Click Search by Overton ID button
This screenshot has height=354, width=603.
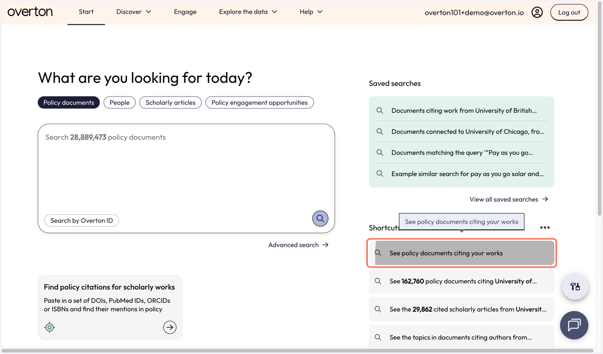[x=82, y=220]
